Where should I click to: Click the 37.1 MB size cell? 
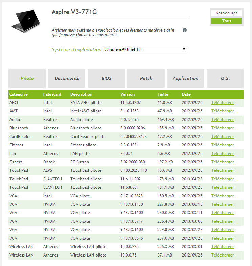point(165,255)
